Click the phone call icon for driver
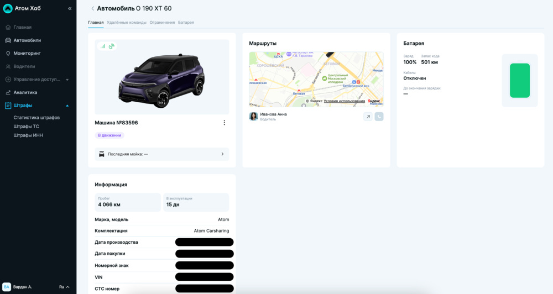The width and height of the screenshot is (553, 294). 379,117
